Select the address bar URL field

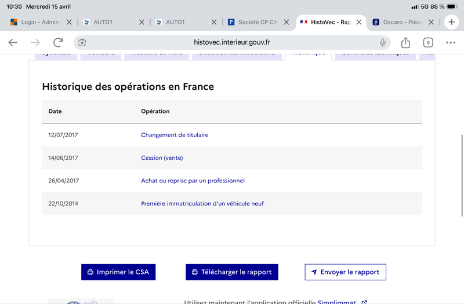pyautogui.click(x=231, y=42)
